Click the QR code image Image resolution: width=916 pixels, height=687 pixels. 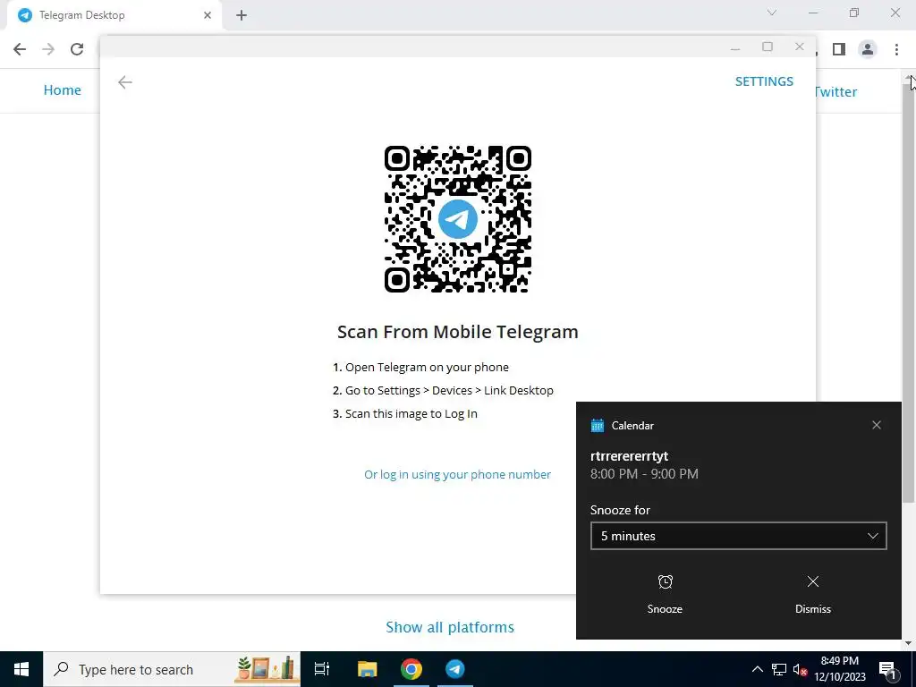pyautogui.click(x=457, y=219)
